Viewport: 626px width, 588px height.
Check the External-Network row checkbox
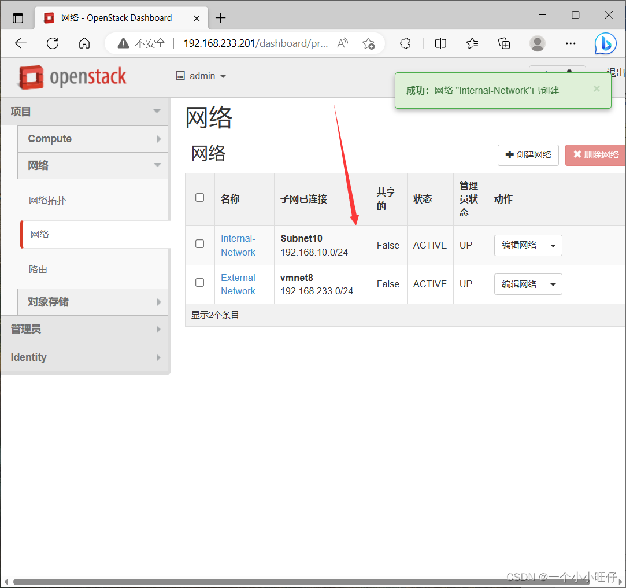(x=199, y=284)
